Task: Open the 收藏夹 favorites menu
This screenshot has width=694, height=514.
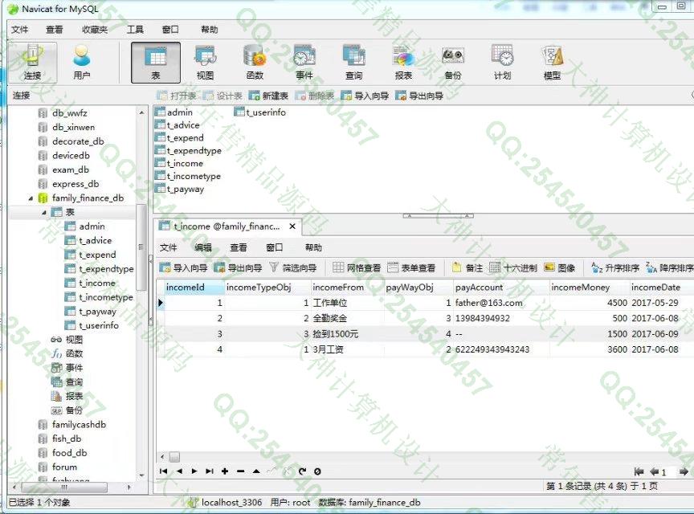Action: [95, 30]
